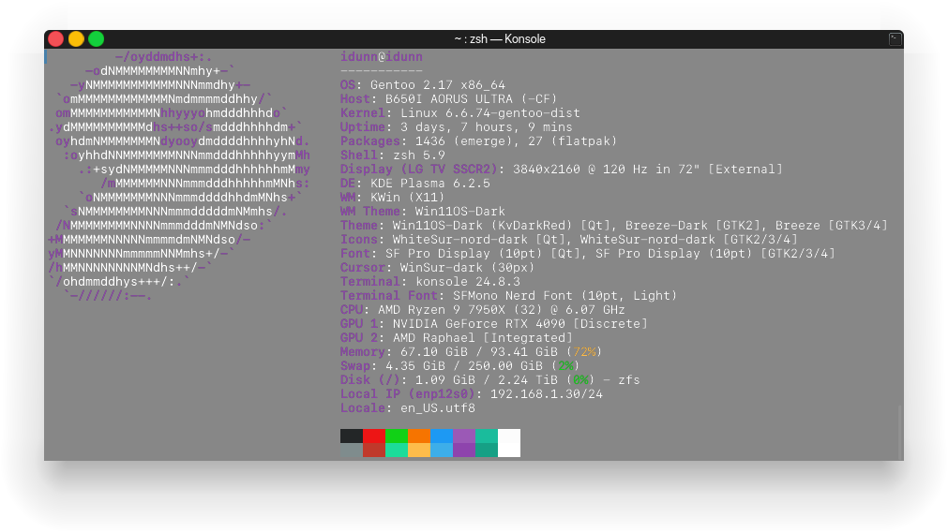
Task: Pick the yellow-orange color block
Action: click(x=418, y=450)
